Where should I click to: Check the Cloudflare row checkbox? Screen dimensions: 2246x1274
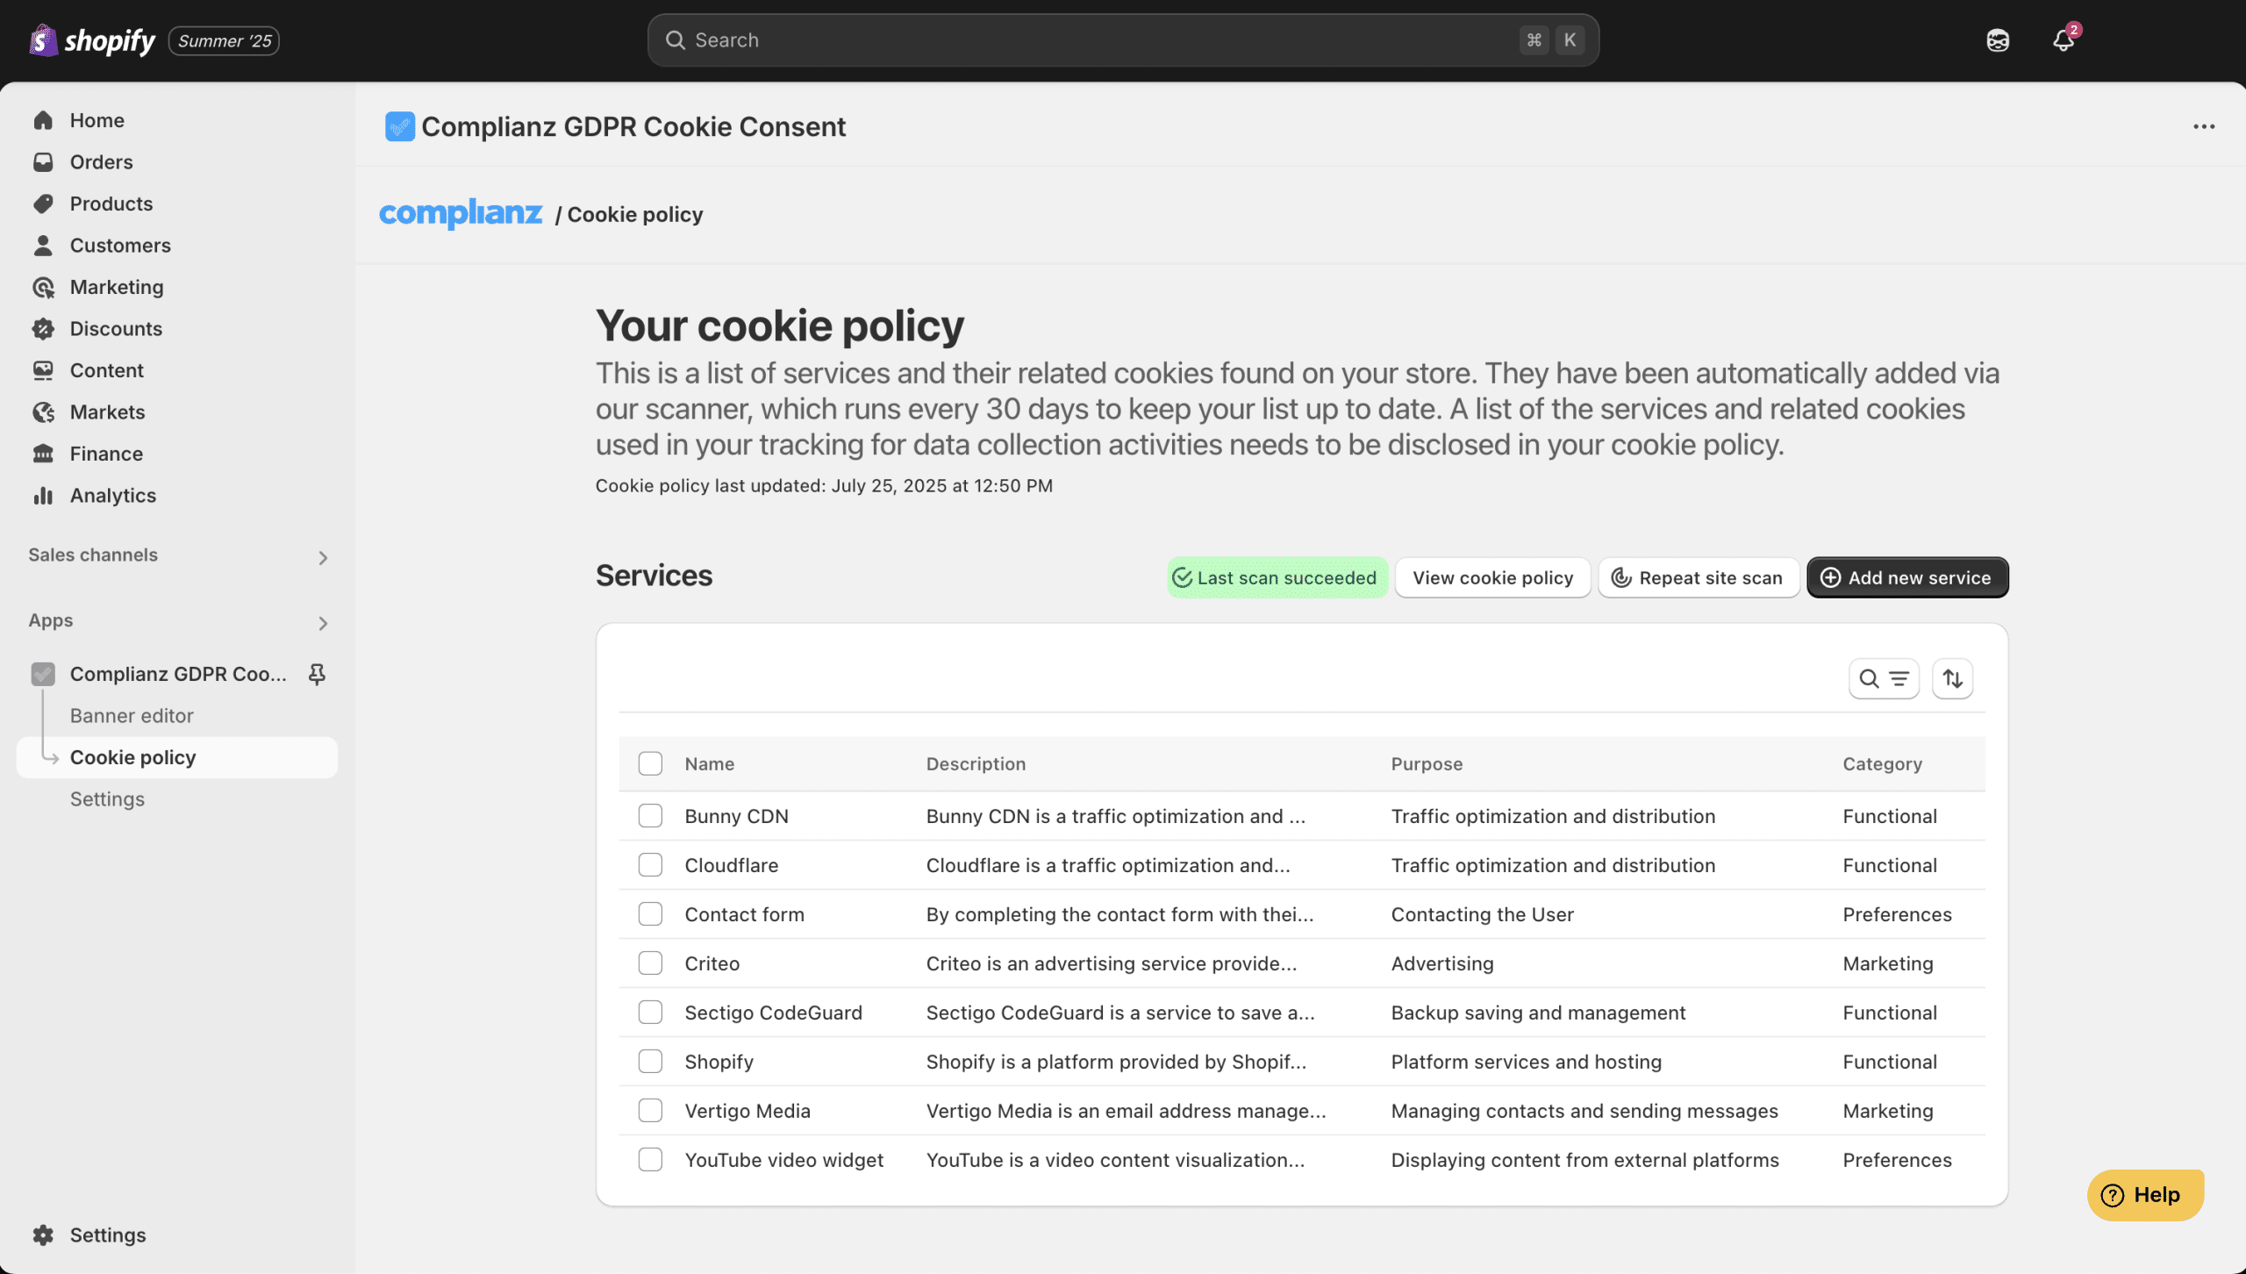(650, 865)
